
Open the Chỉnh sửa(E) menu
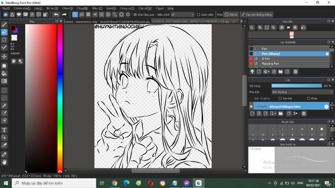tap(22, 8)
